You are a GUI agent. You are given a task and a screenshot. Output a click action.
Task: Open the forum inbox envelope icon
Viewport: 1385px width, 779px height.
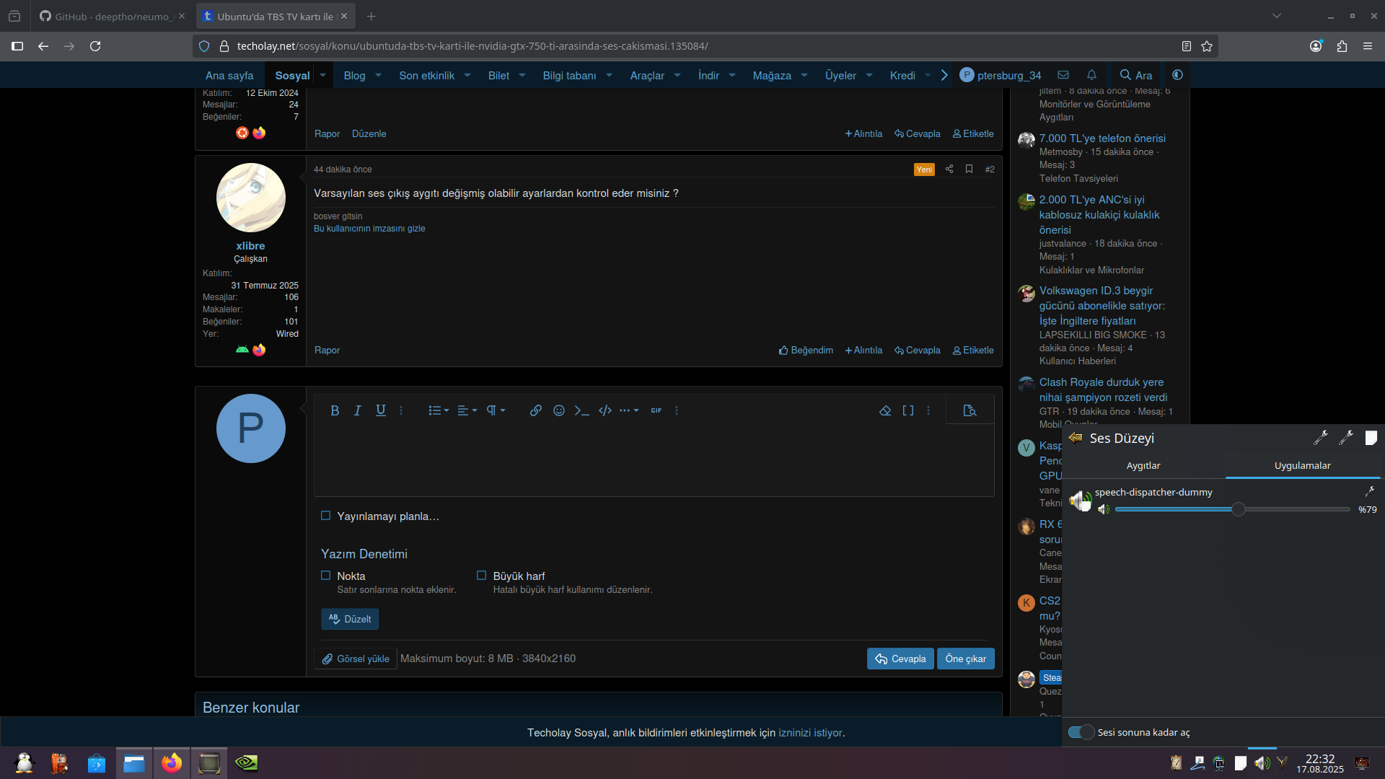tap(1063, 75)
